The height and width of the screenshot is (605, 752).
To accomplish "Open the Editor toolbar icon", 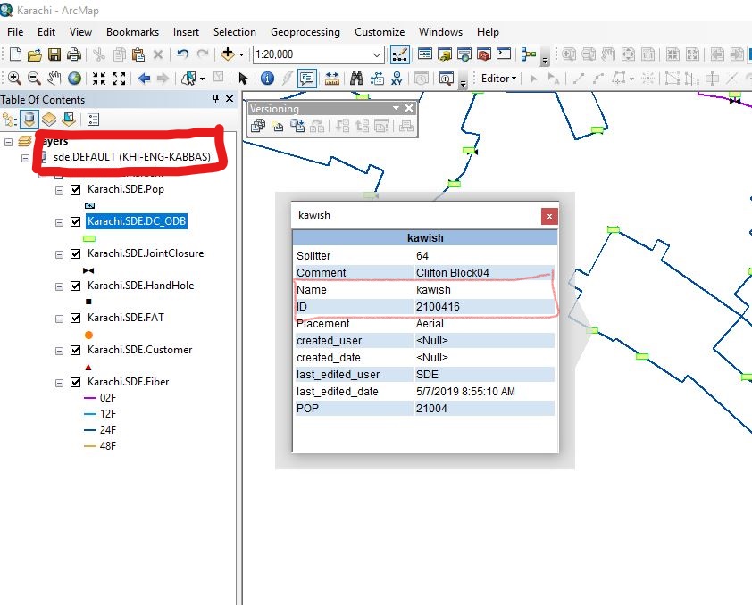I will (400, 54).
